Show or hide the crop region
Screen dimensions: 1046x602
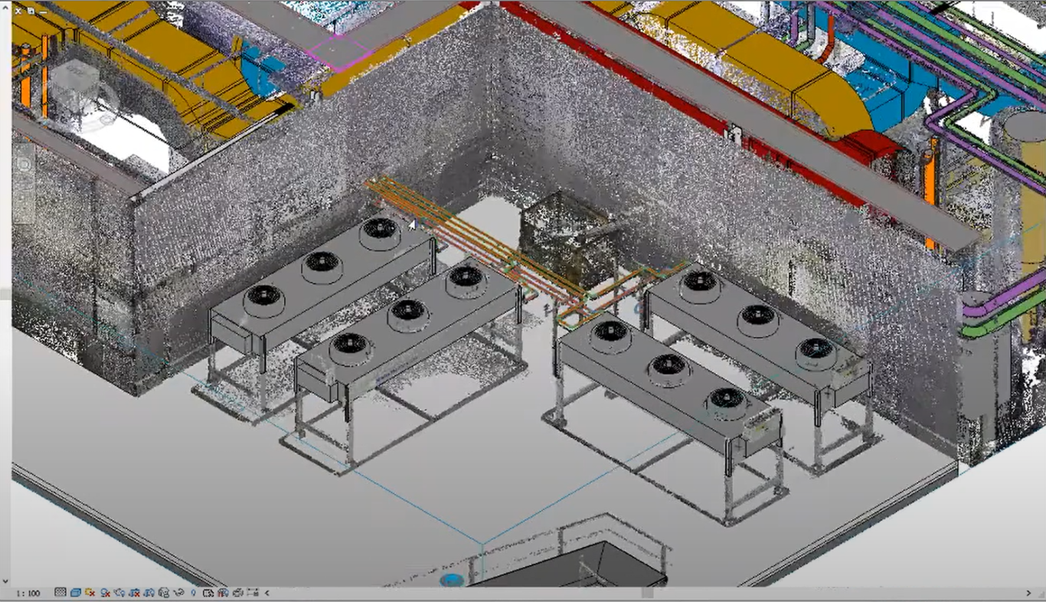pos(149,593)
